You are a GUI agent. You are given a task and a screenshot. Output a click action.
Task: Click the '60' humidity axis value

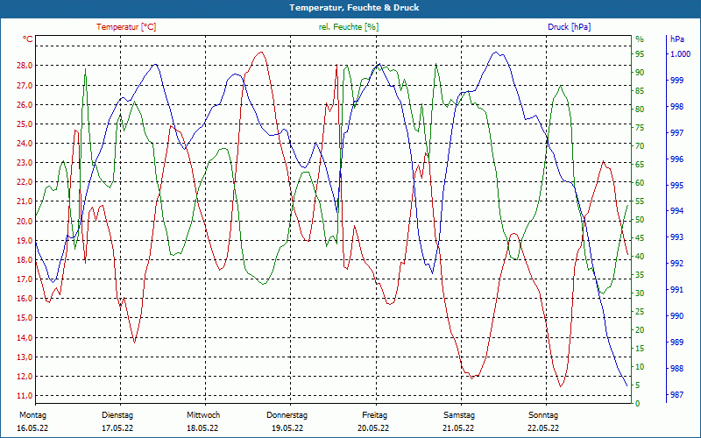(x=640, y=183)
